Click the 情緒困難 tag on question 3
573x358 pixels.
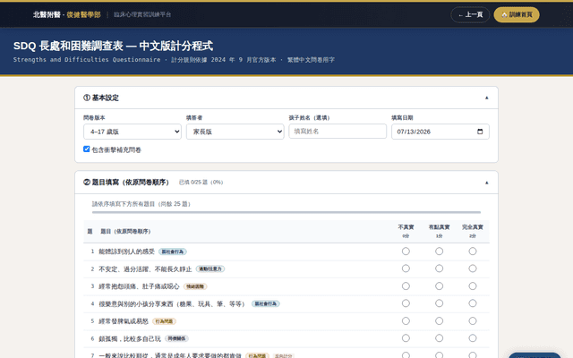[195, 286]
